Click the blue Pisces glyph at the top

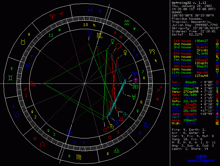[90, 10]
